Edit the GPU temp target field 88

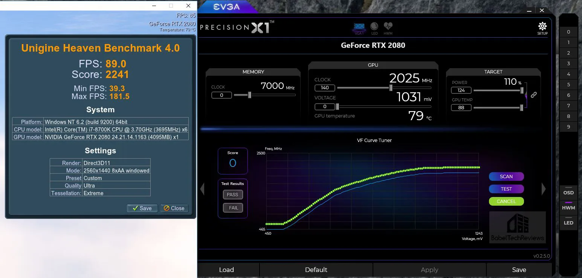pyautogui.click(x=461, y=108)
